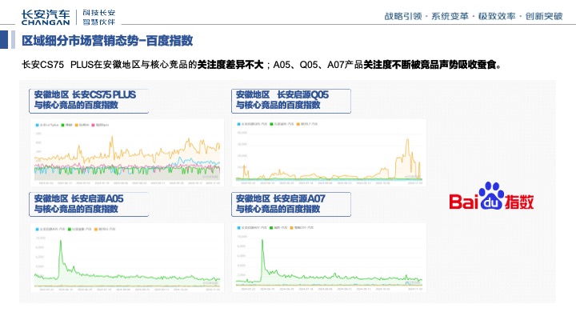Open the CS75 PLUS Baidu index chart
This screenshot has width=576, height=324.
[127, 153]
